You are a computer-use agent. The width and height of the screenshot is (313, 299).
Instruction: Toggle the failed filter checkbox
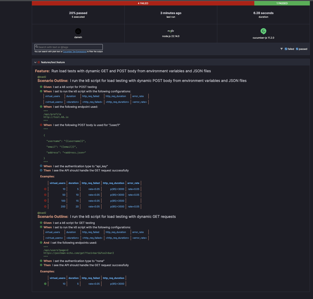tap(286, 49)
